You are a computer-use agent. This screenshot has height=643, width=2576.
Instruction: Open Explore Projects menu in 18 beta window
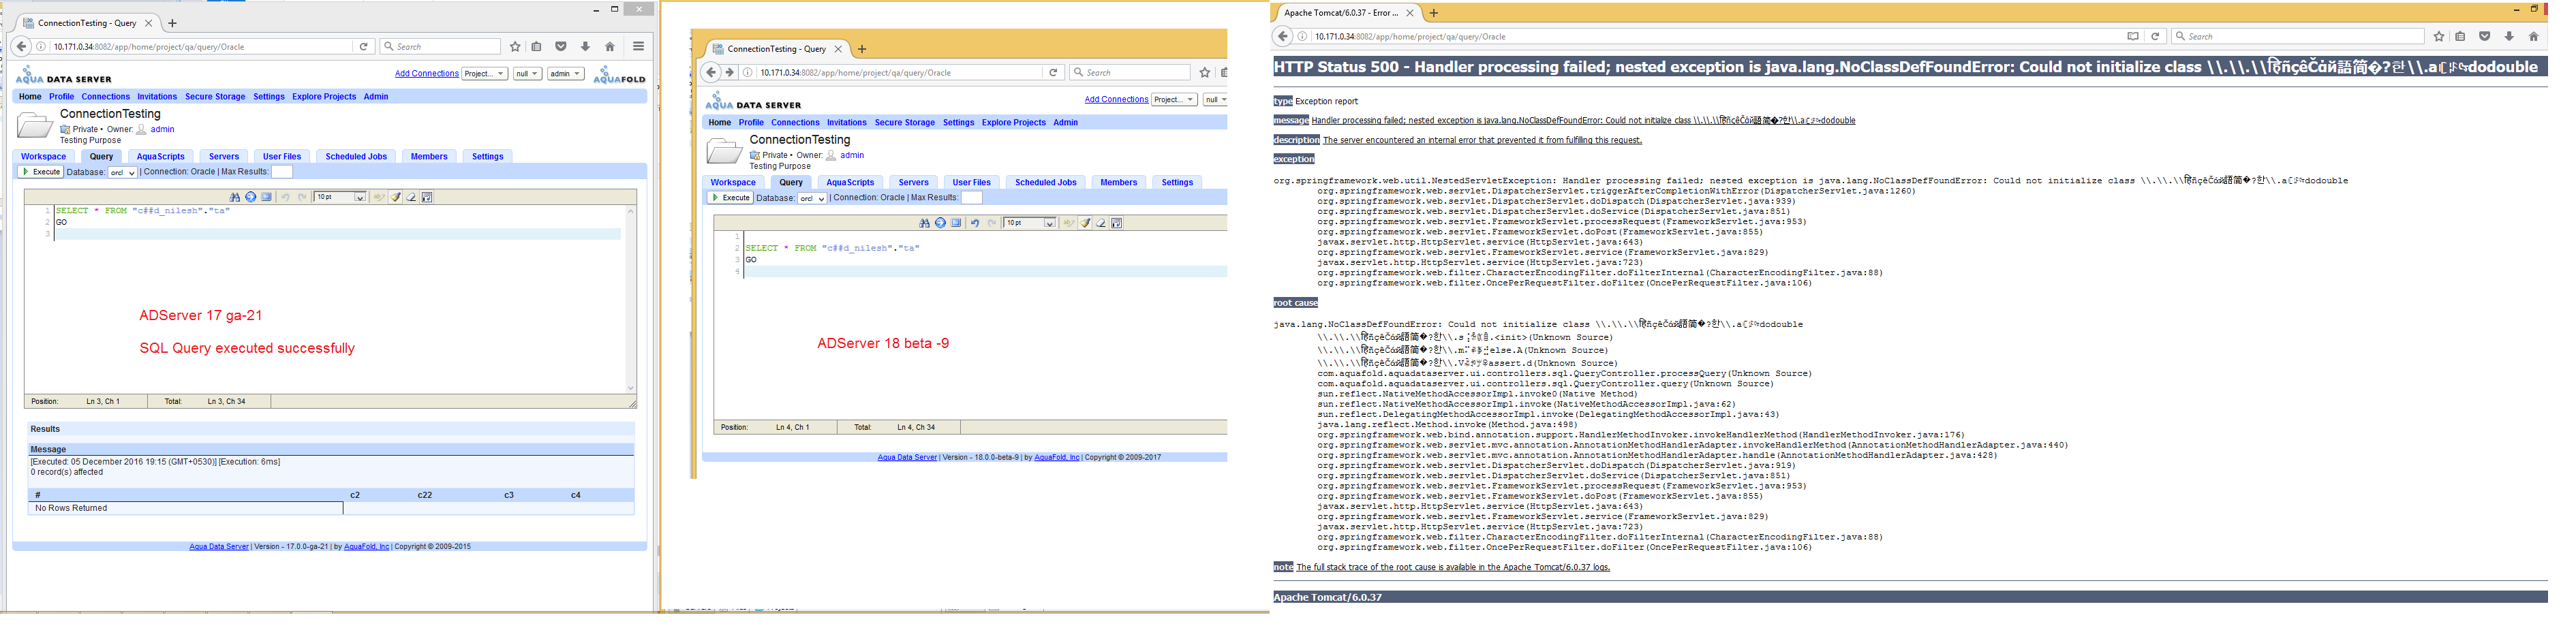click(1013, 123)
